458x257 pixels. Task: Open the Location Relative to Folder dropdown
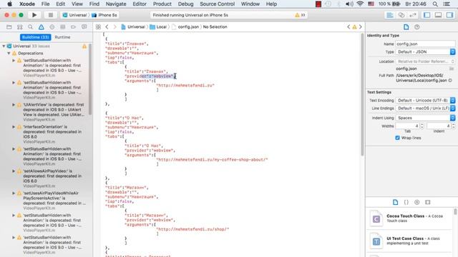click(x=425, y=61)
